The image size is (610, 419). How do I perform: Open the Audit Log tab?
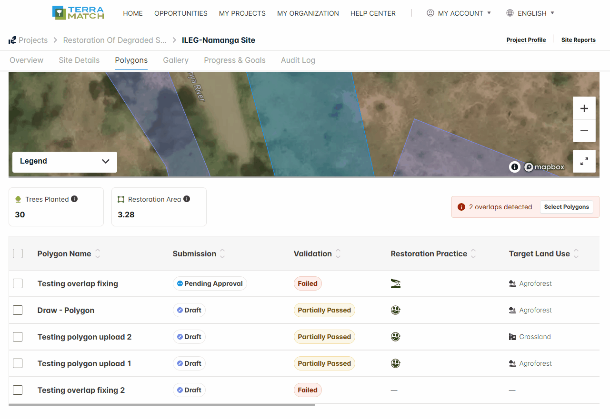tap(298, 60)
